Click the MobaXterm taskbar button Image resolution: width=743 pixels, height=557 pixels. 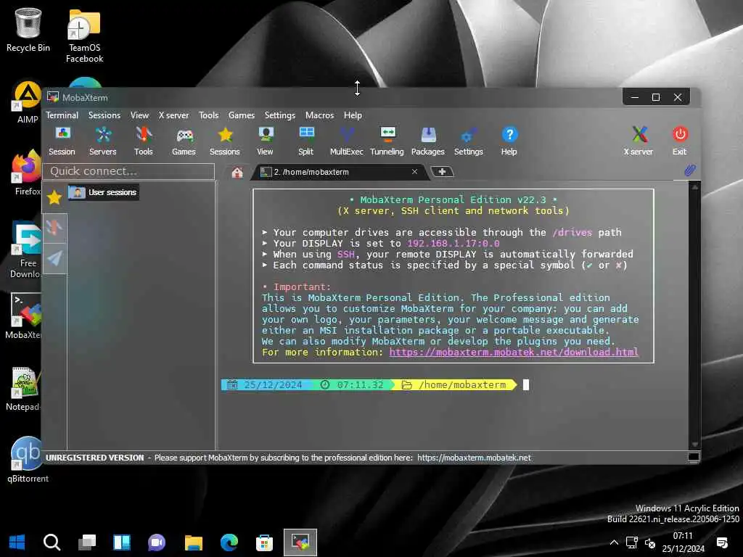pos(300,542)
